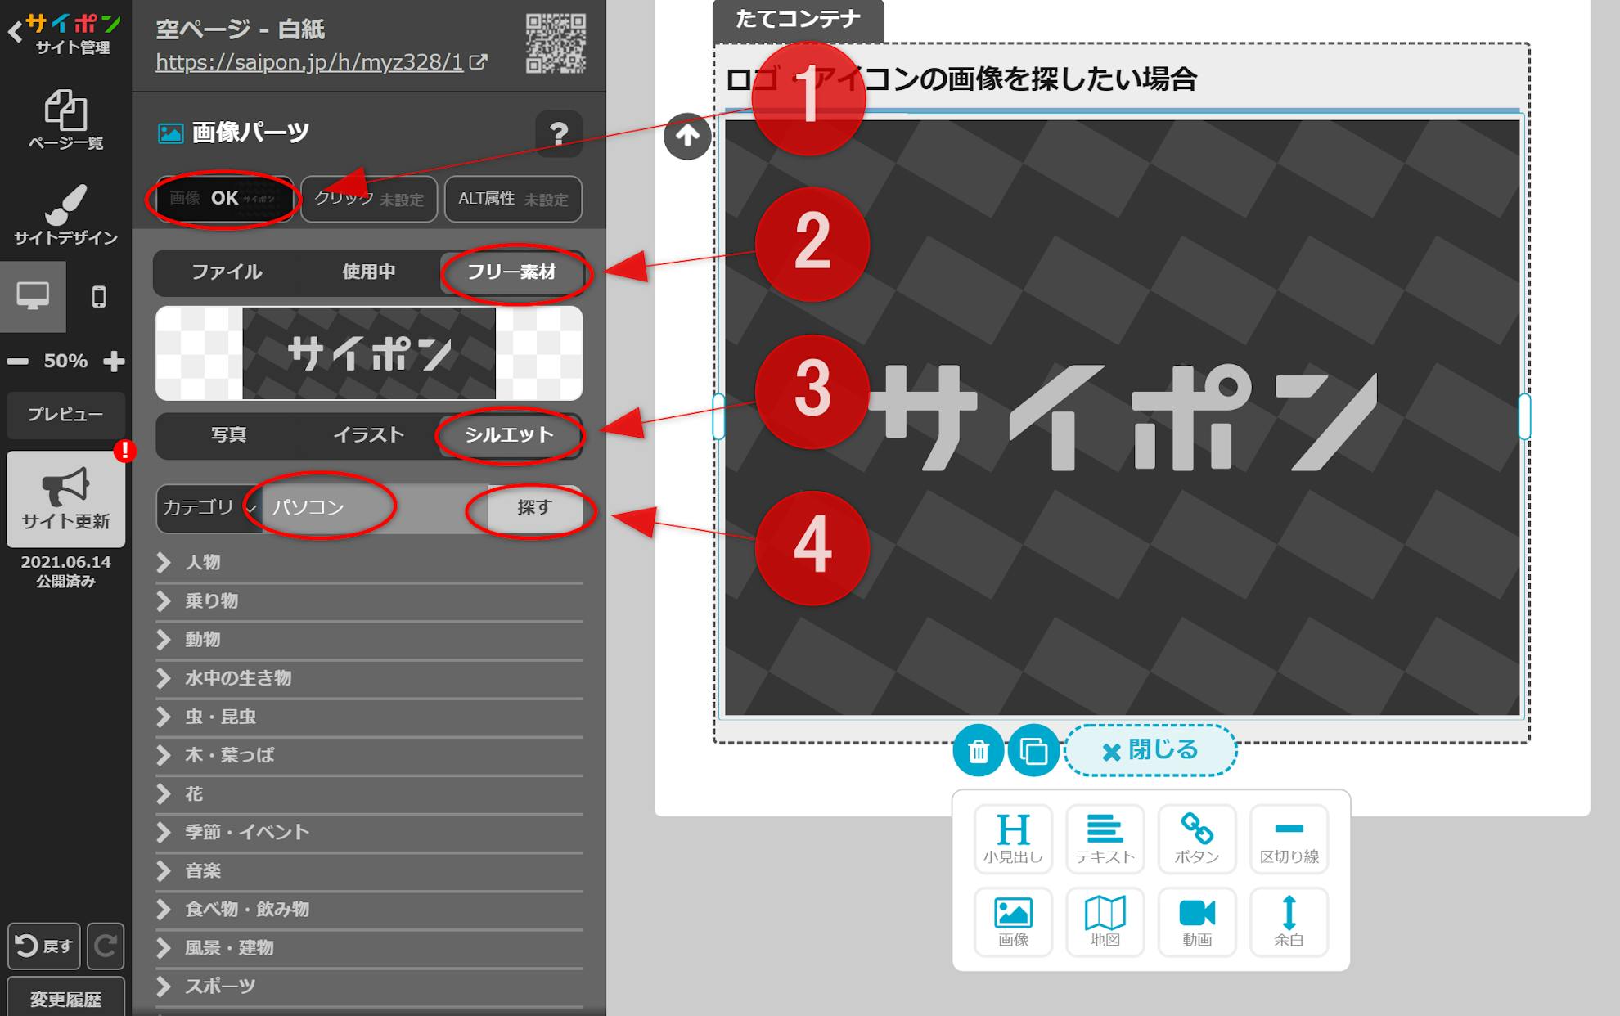This screenshot has height=1016, width=1620.
Task: Expand the スポーツ category
Action: 369,986
